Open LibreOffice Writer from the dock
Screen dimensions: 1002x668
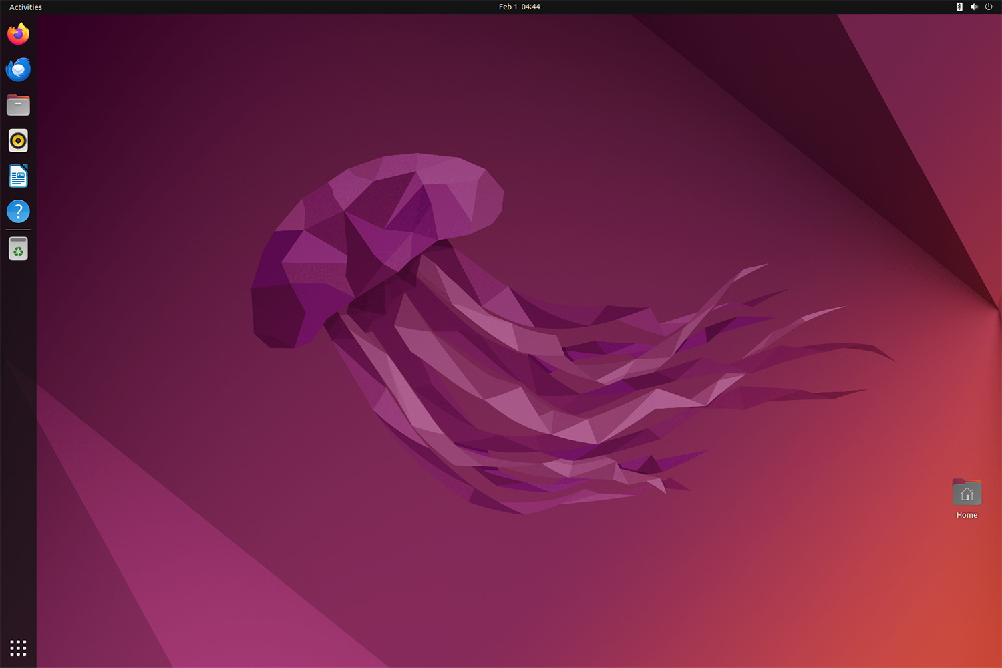pos(18,176)
